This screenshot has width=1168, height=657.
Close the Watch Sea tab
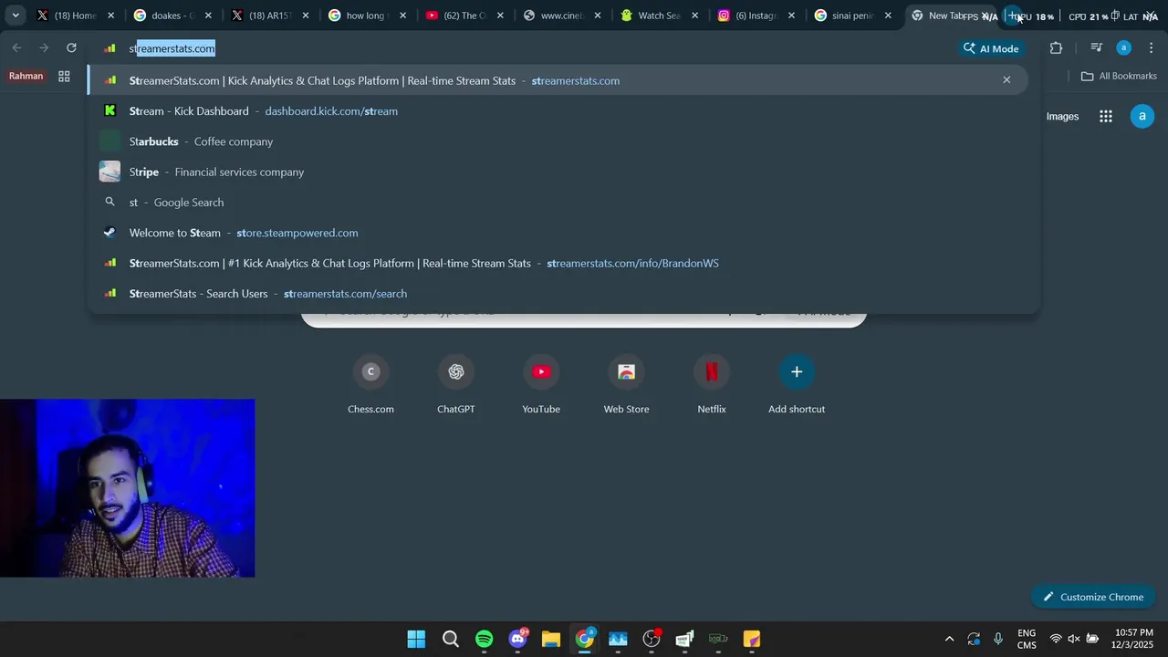[x=694, y=16]
